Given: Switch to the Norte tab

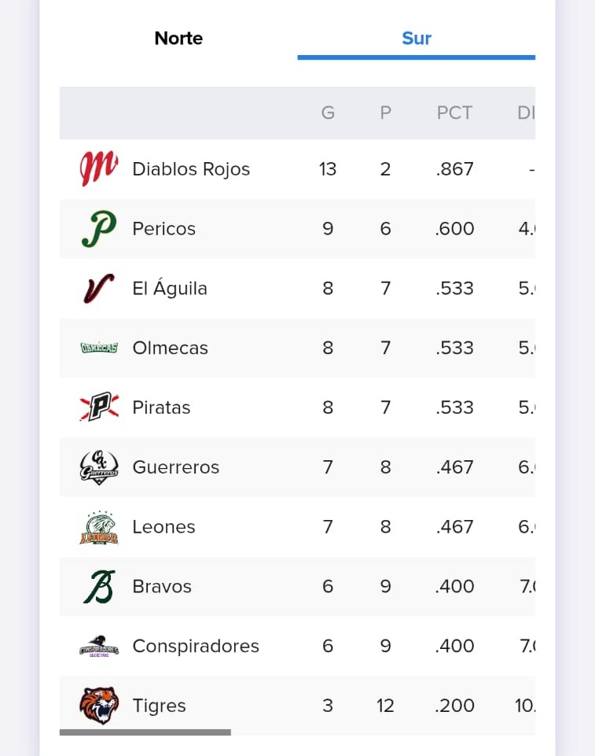Looking at the screenshot, I should 178,39.
